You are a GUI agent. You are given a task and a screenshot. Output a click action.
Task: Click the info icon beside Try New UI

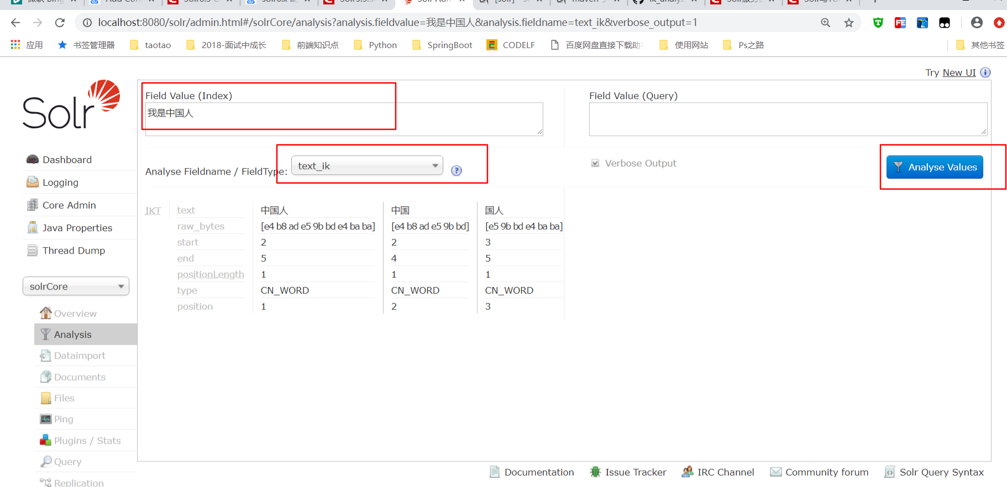(985, 72)
